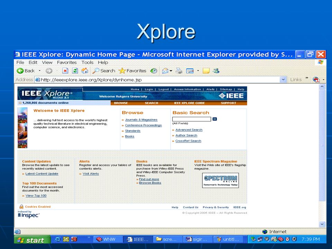The width and height of the screenshot is (332, 249).
Task: Open the Adobe PDF icon dropdown arrow
Action: tap(323, 80)
